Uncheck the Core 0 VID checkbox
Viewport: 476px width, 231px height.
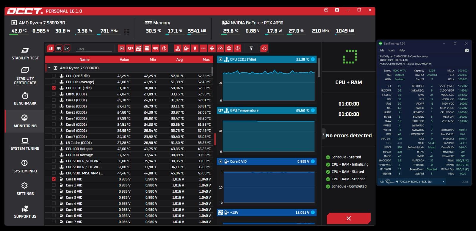pyautogui.click(x=54, y=179)
